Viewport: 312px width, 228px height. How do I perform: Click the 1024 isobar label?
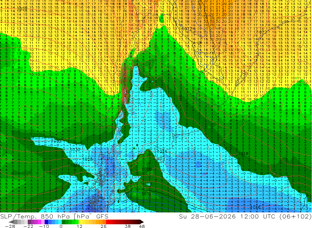click(x=162, y=151)
